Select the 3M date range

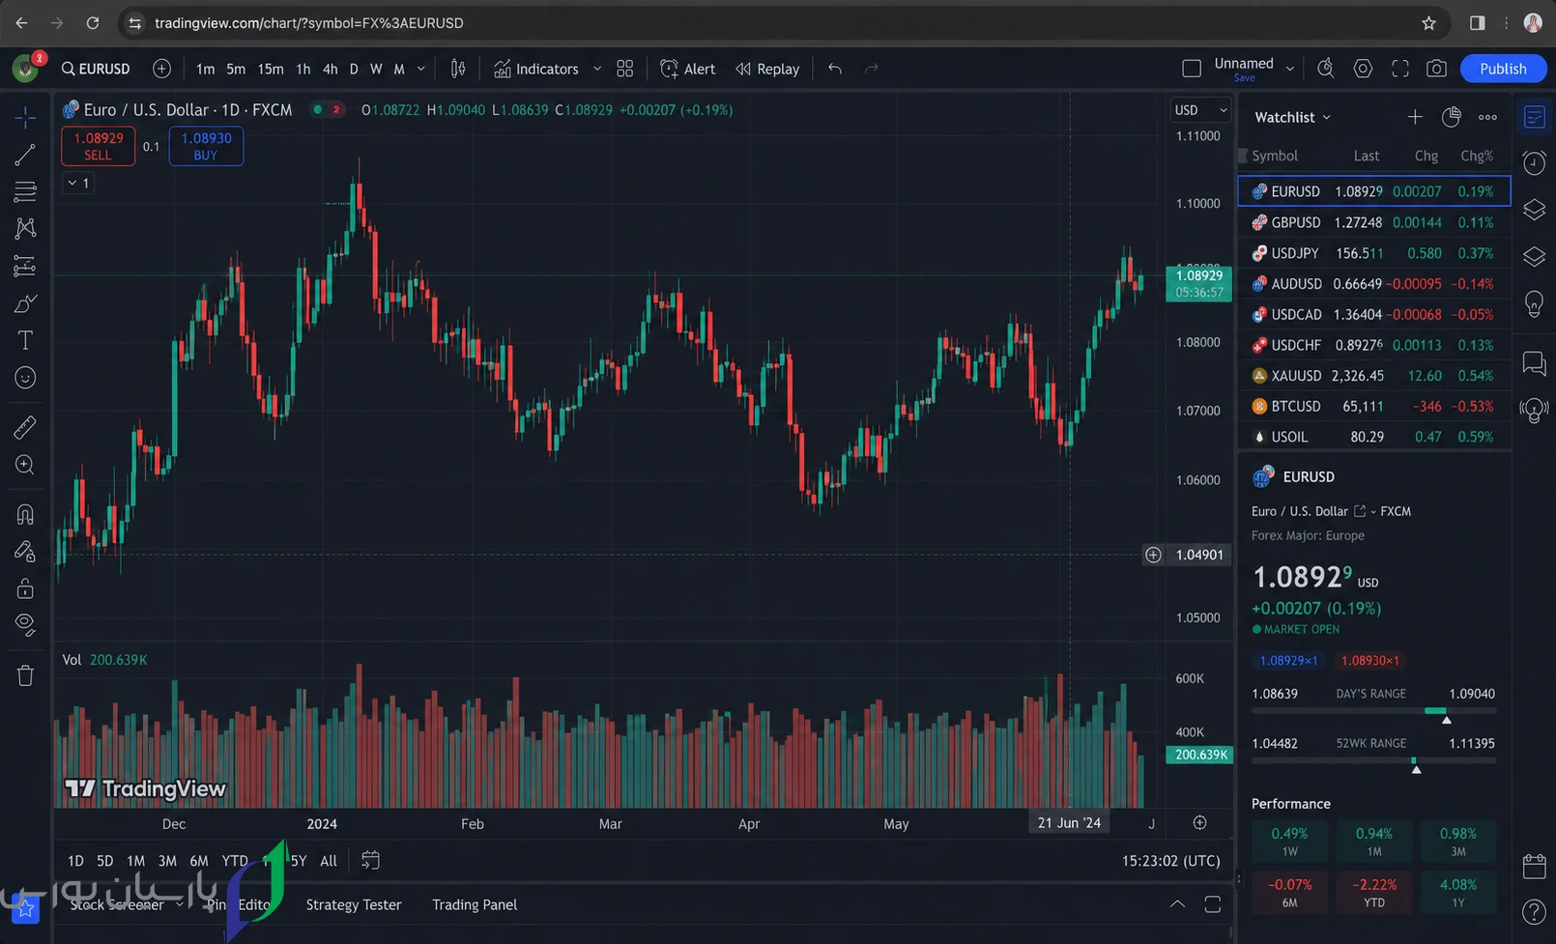(x=167, y=860)
